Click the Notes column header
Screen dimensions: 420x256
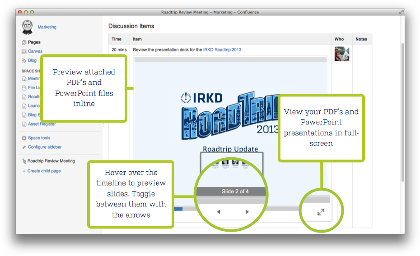(x=361, y=39)
